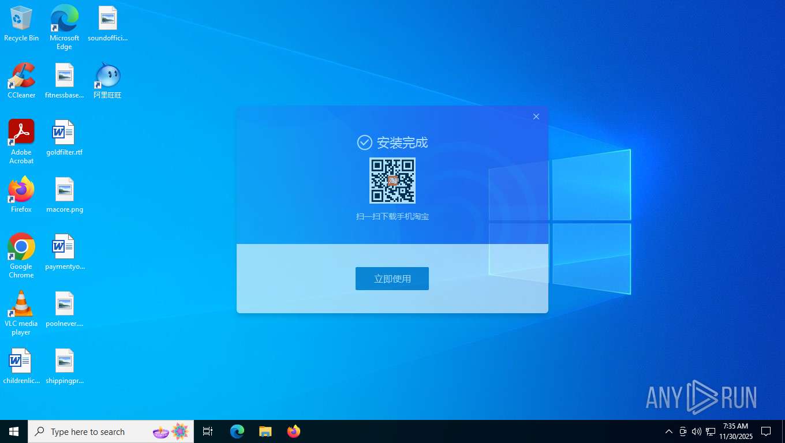
Task: Select the Firefox desktop shortcut
Action: pyautogui.click(x=21, y=195)
